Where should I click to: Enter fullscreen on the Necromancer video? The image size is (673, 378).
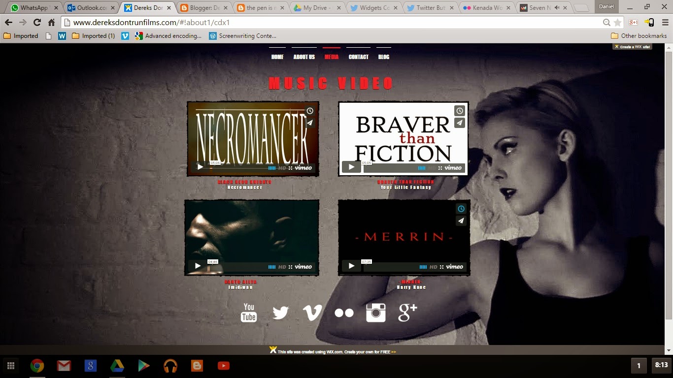tap(291, 168)
